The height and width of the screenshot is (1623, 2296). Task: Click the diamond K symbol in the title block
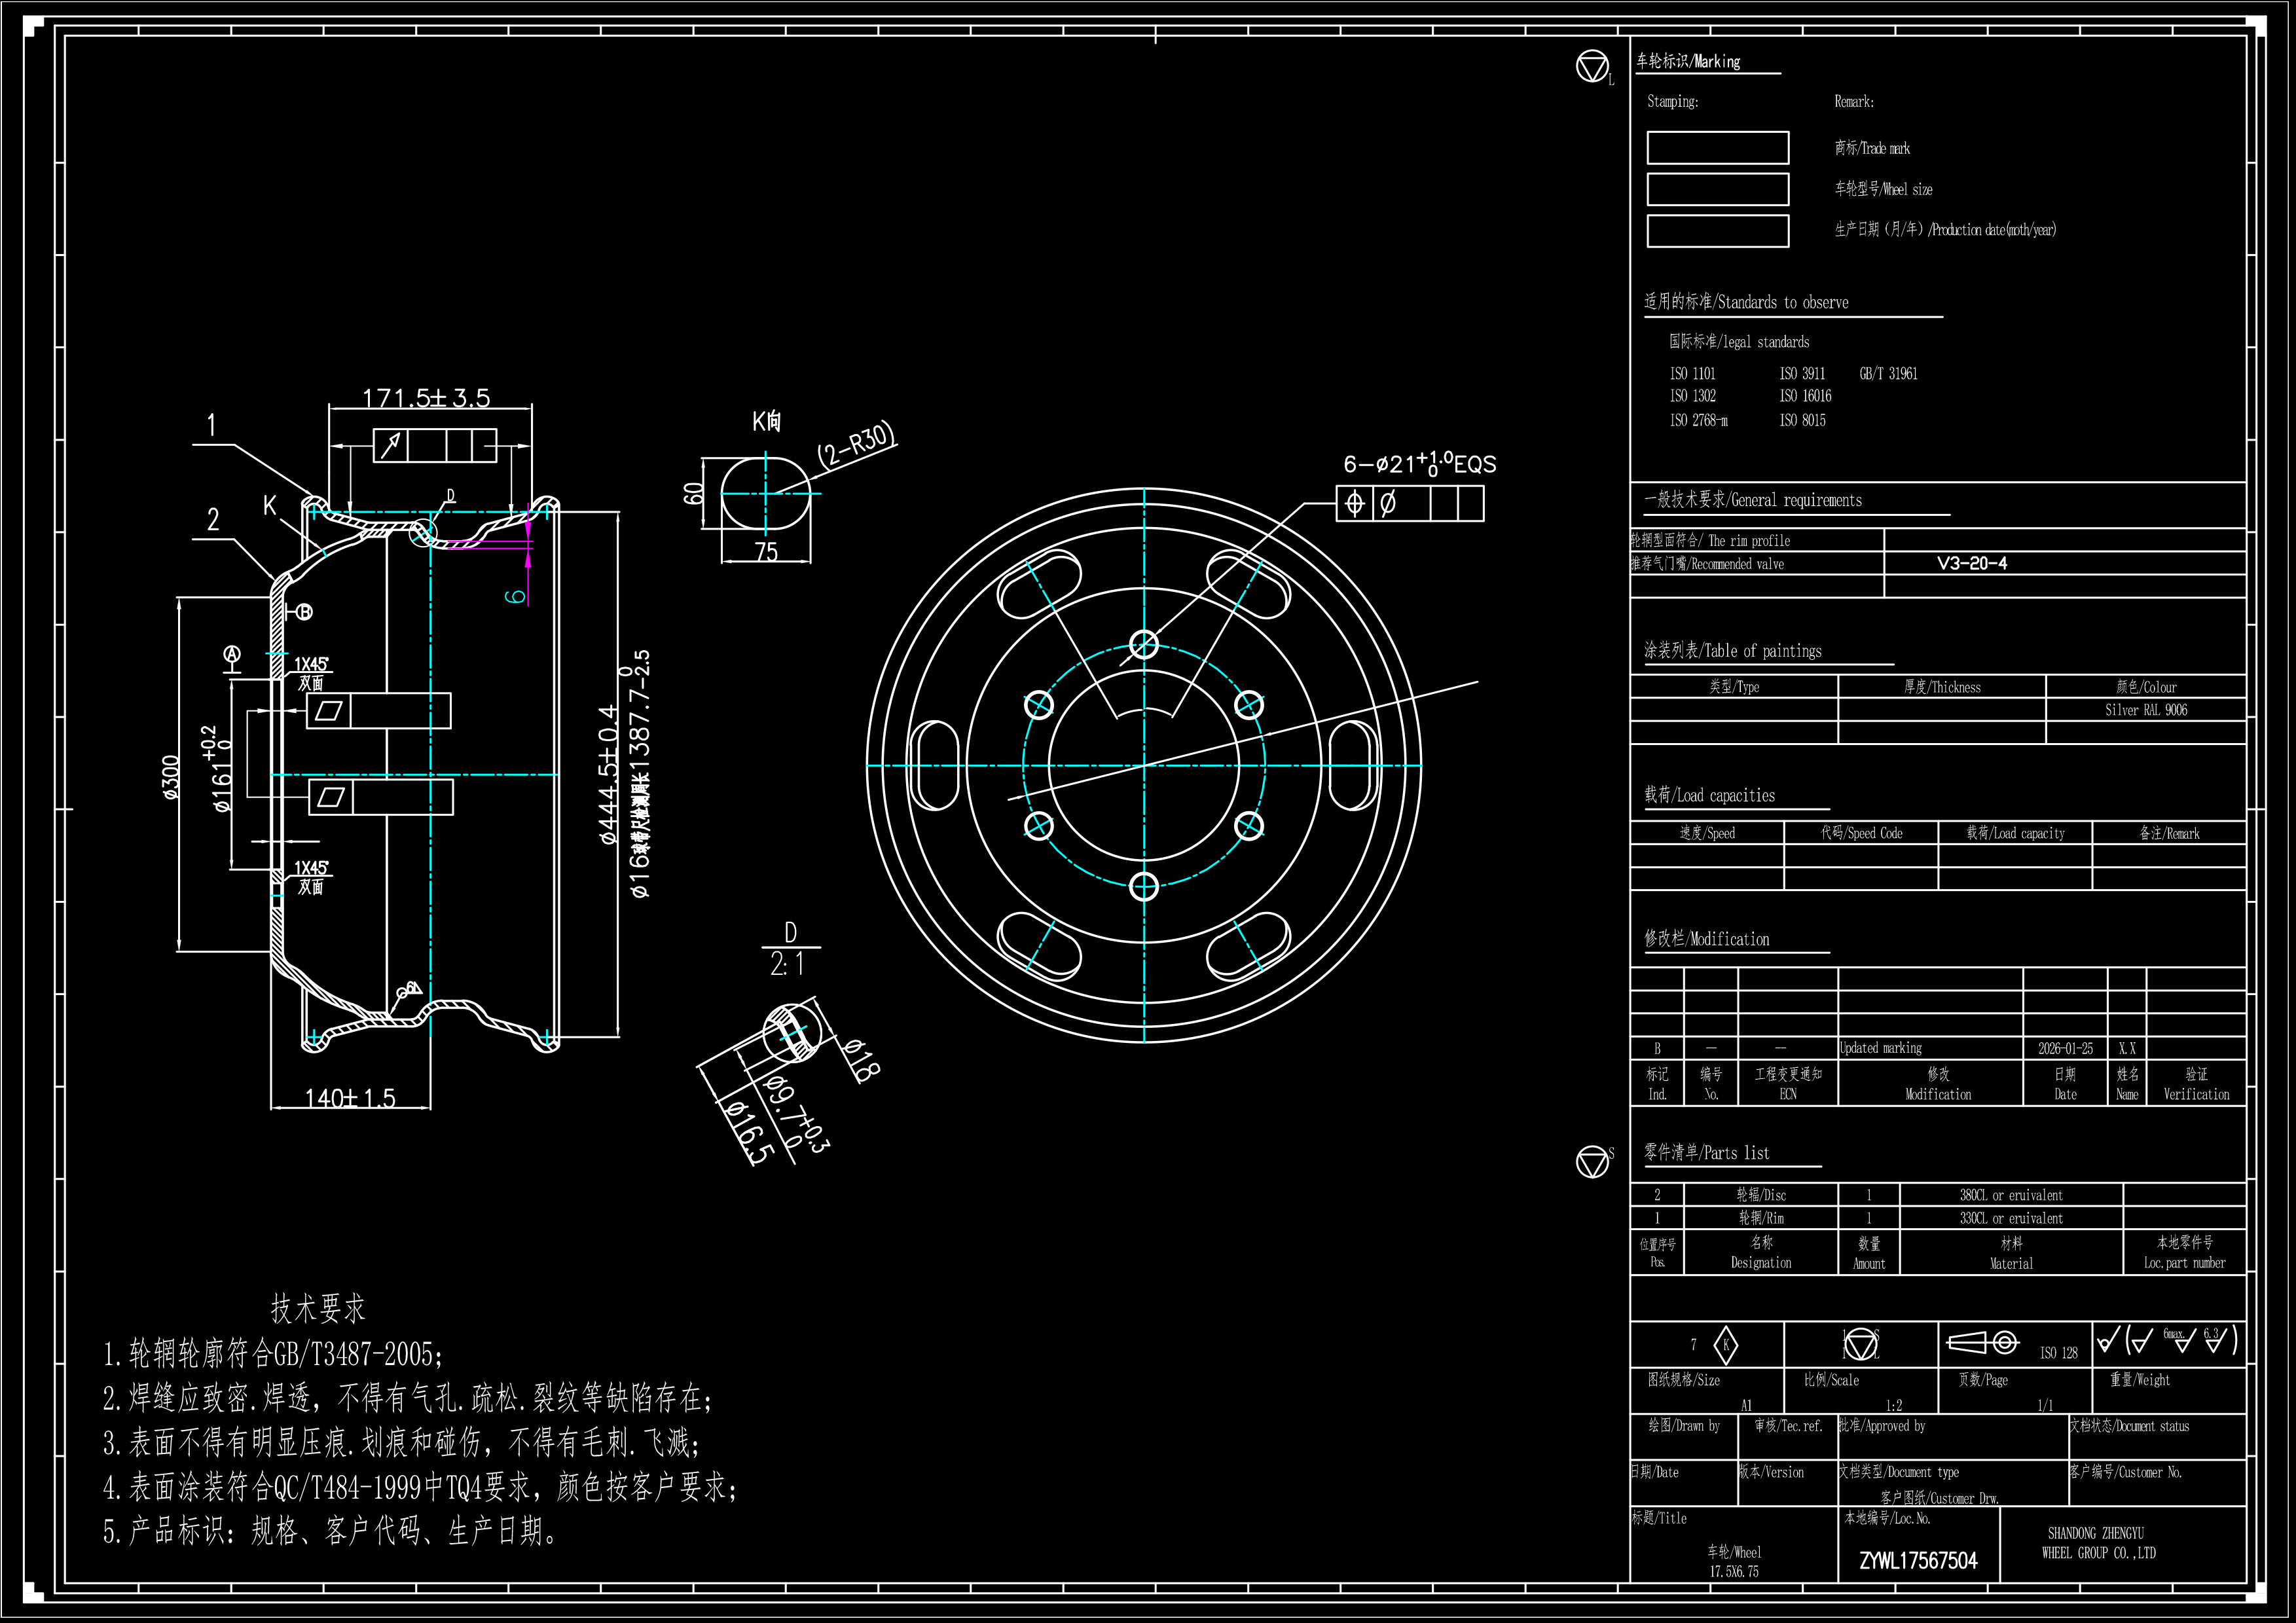point(1725,1345)
